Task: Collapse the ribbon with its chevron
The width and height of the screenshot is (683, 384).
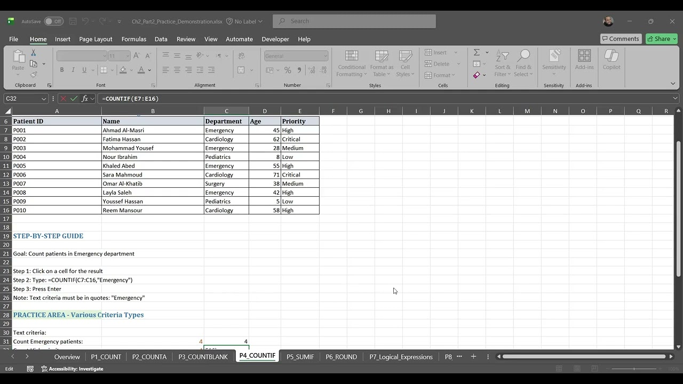Action: [673, 84]
